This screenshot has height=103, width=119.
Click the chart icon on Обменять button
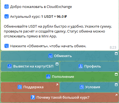(50, 56)
